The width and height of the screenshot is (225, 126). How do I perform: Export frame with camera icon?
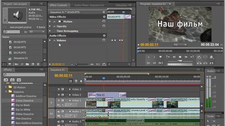[211, 63]
